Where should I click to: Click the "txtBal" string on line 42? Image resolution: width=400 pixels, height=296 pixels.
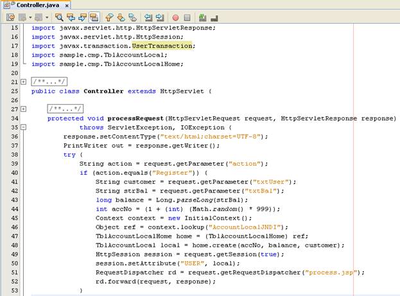click(261, 191)
